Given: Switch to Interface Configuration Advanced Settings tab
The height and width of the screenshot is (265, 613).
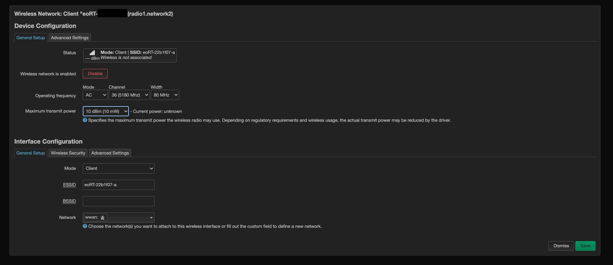Looking at the screenshot, I should tap(110, 153).
